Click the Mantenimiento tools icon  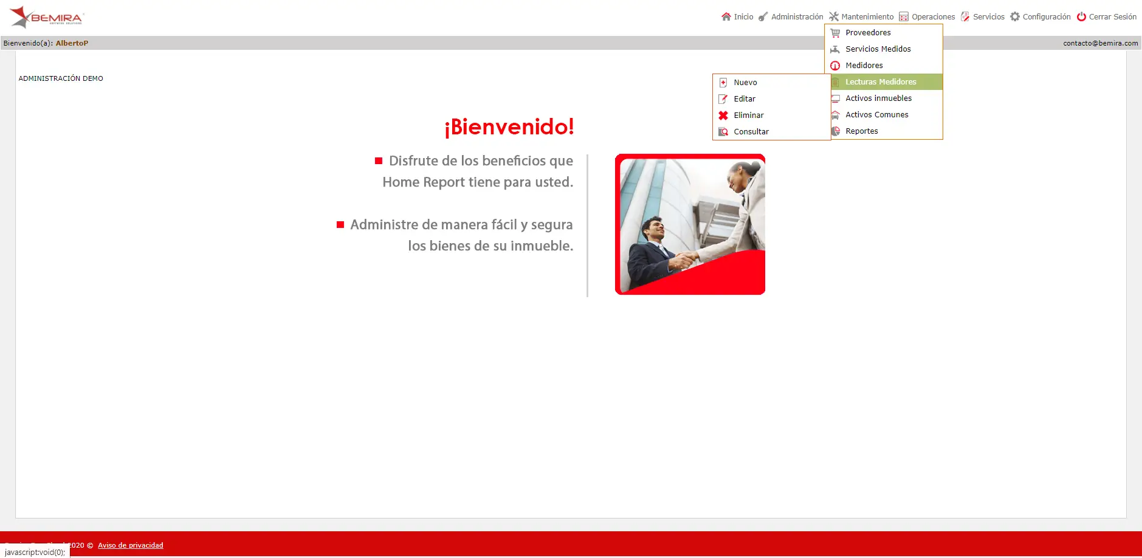tap(834, 16)
